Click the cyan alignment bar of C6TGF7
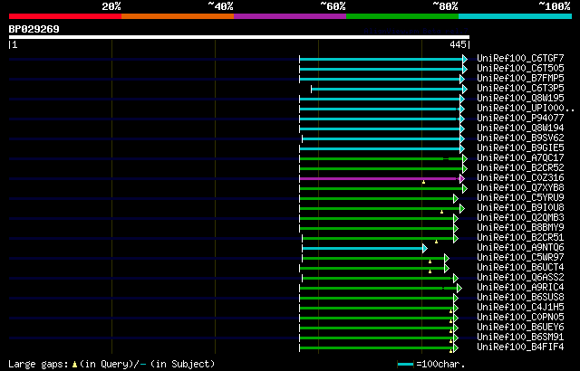The image size is (580, 371). tap(381, 59)
